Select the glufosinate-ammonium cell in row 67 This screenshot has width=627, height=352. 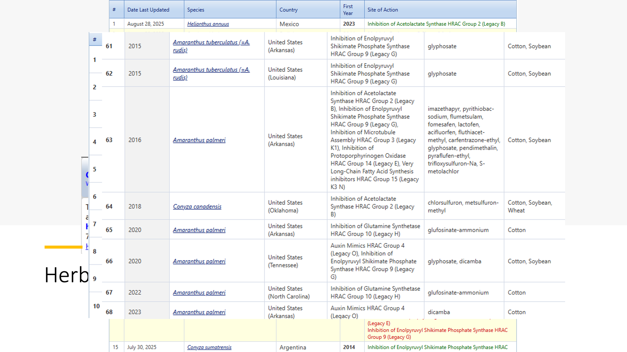(458, 293)
